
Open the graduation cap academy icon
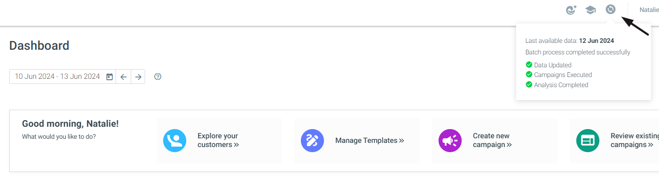(591, 10)
